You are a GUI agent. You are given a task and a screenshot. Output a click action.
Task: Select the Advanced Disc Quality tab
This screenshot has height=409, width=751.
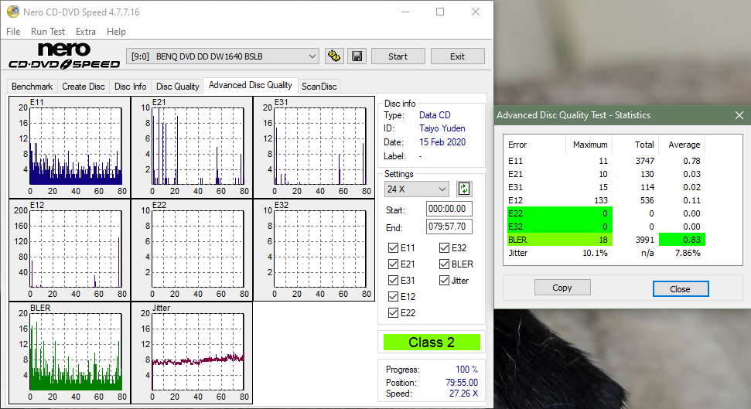click(250, 85)
